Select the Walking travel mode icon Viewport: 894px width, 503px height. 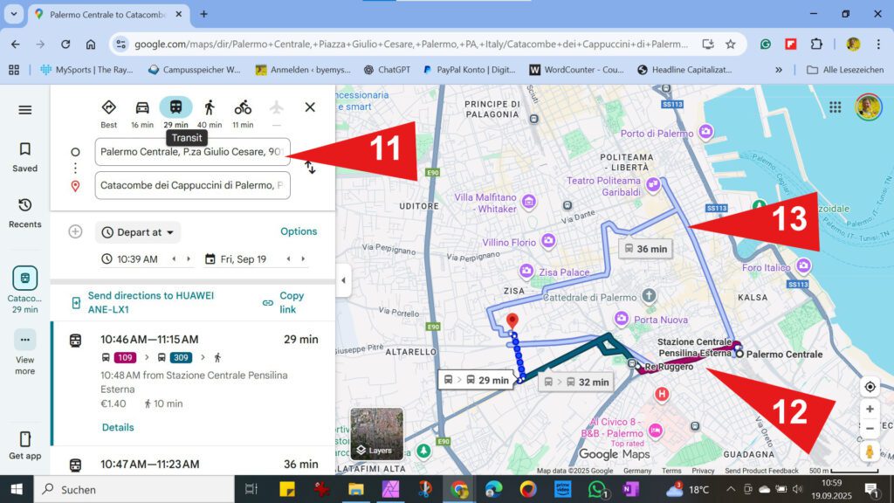coord(210,107)
